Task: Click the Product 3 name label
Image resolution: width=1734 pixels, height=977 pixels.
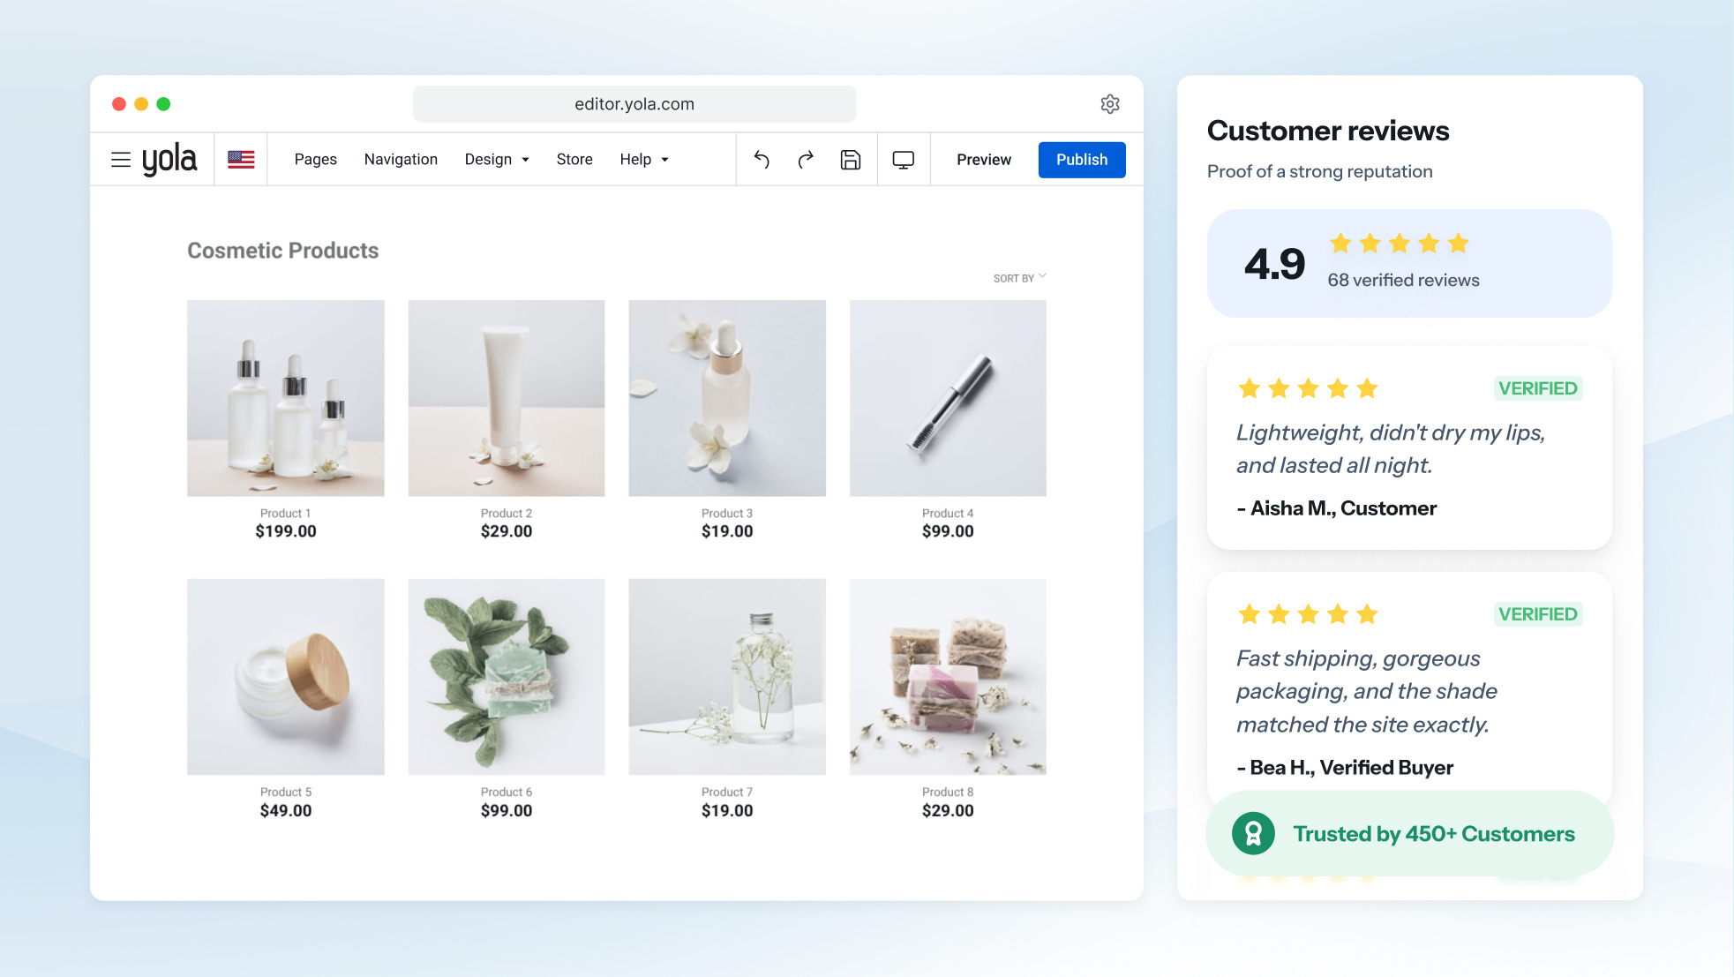Action: pyautogui.click(x=727, y=513)
